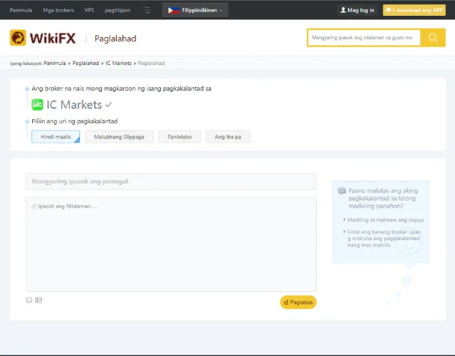Select the Hindi maalis complaint type
455x356 pixels.
(56, 137)
